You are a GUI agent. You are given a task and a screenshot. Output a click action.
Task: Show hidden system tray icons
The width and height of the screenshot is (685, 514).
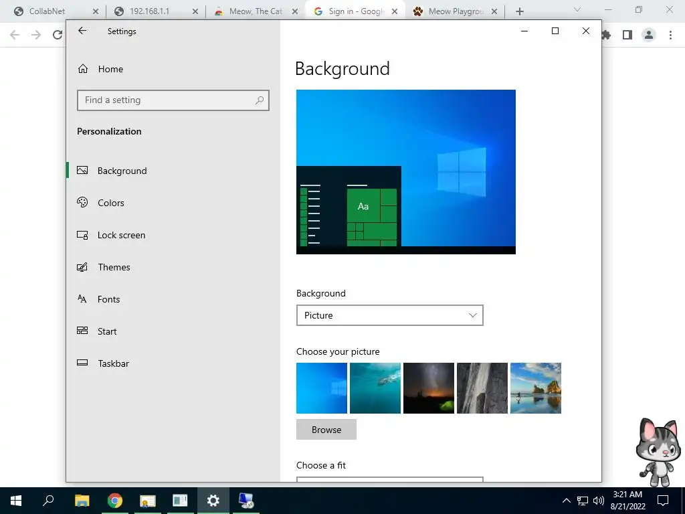click(x=566, y=501)
